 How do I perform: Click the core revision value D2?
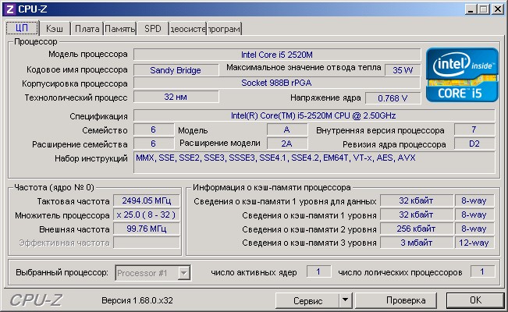point(474,144)
